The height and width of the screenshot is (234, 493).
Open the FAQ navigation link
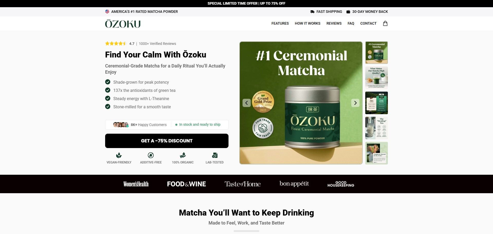[351, 23]
